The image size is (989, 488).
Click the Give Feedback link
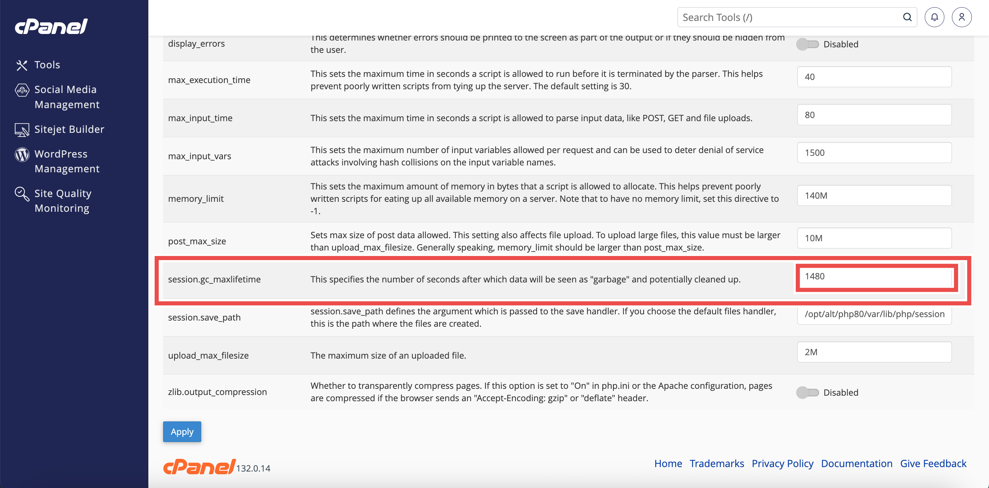click(933, 464)
